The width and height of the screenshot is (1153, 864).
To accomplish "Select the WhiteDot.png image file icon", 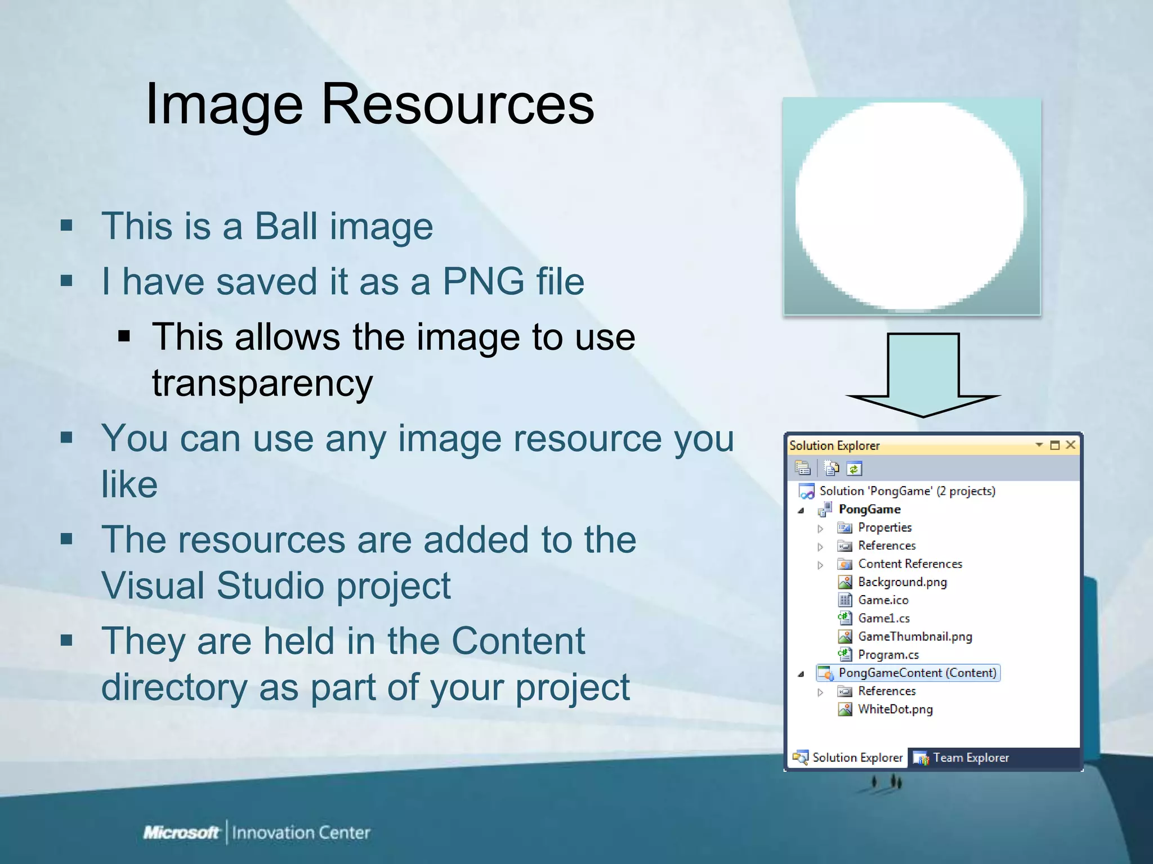I will (x=844, y=709).
